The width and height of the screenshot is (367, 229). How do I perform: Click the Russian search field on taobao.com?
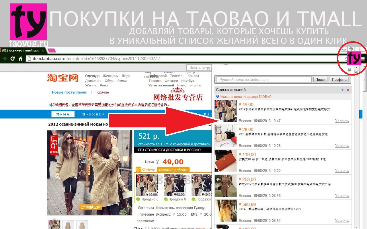(x=264, y=80)
